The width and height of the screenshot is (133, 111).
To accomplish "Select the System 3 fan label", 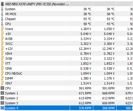I will coord(11,103).
